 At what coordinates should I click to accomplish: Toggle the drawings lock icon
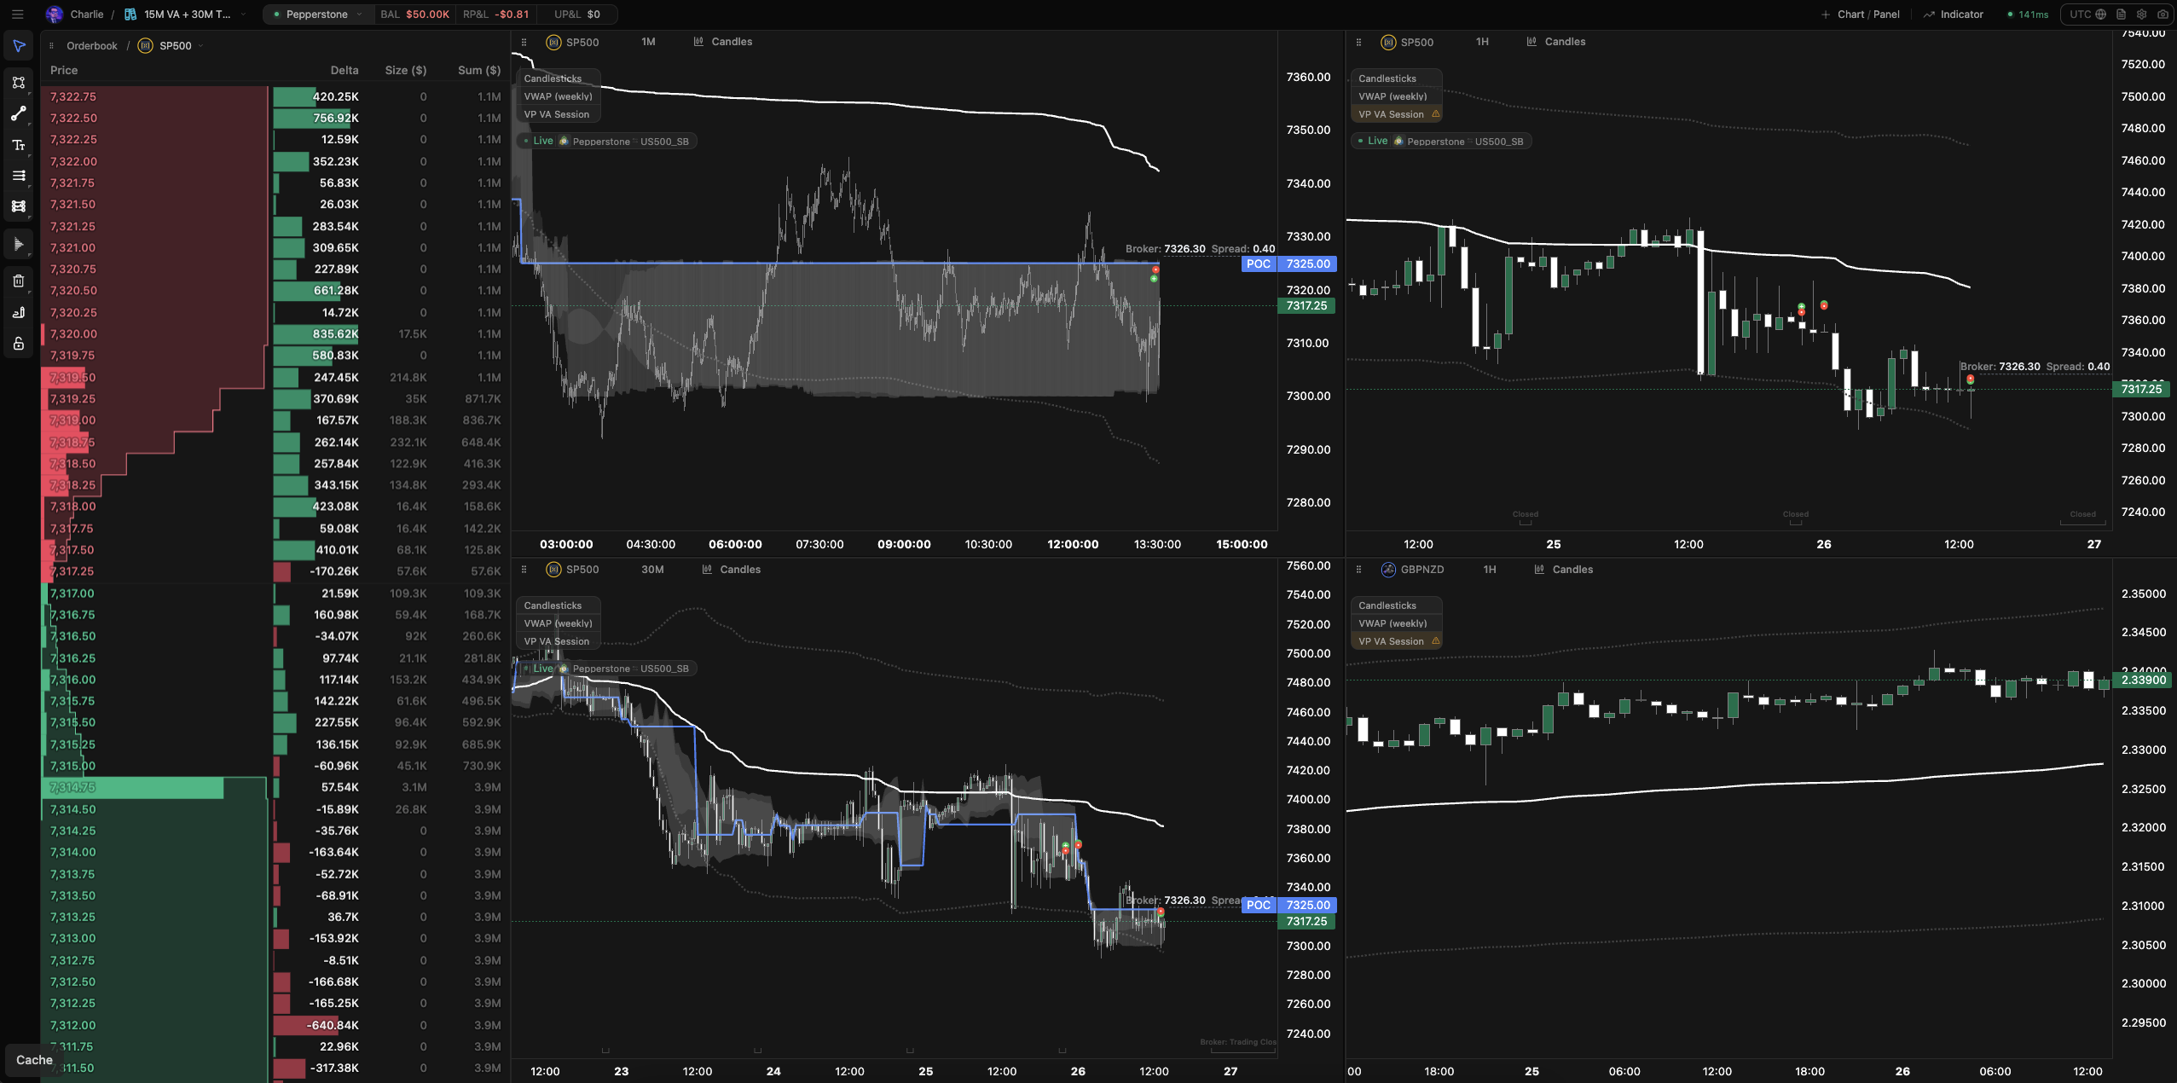pos(19,344)
